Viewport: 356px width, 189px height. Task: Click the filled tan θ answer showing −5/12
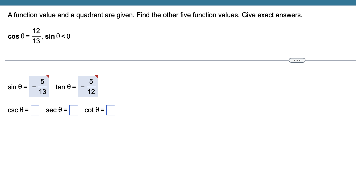[x=88, y=86]
